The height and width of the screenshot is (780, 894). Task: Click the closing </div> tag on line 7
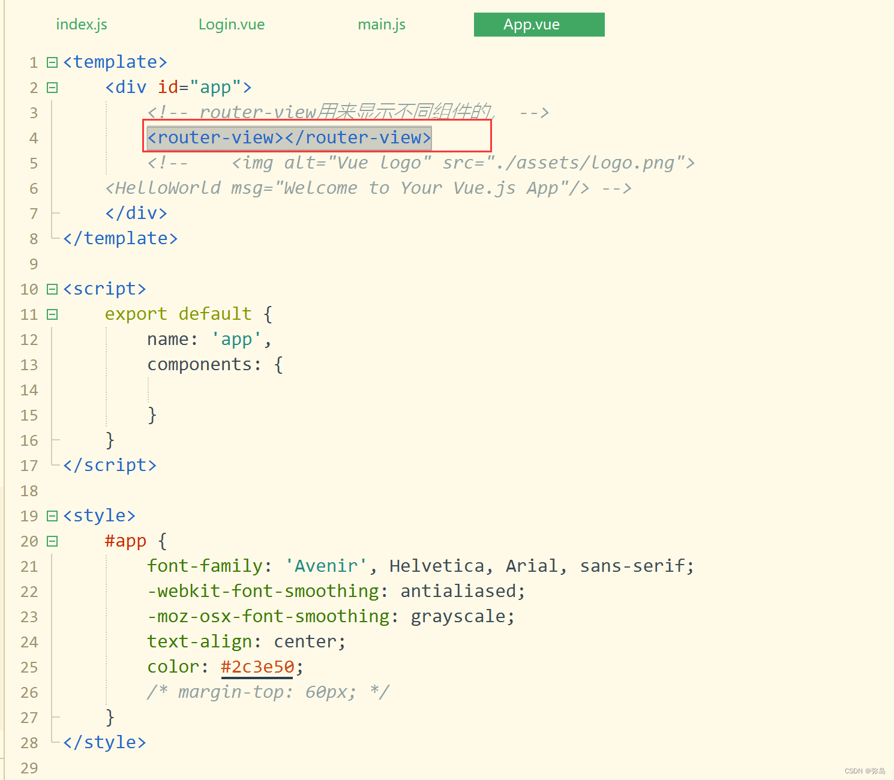[x=136, y=214]
